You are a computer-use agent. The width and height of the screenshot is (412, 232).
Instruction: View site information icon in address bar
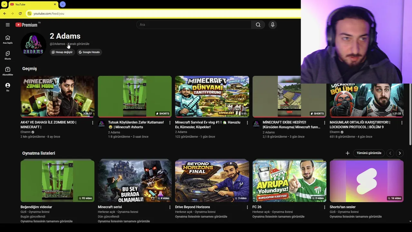(29, 14)
